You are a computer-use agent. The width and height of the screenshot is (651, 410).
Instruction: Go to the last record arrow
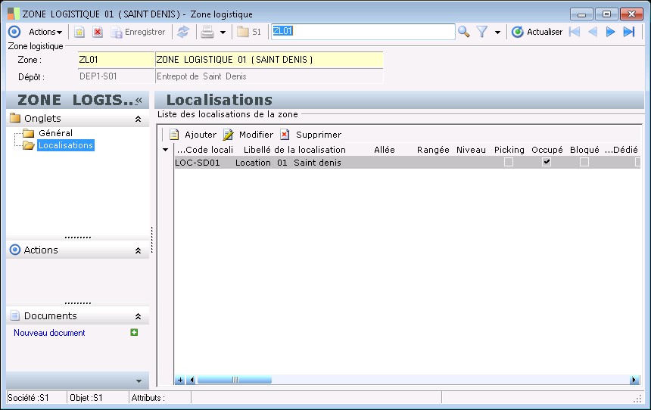click(628, 32)
